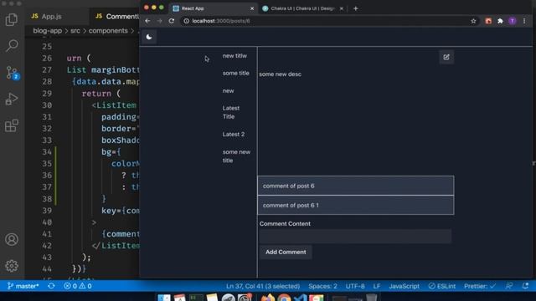Click the src breadcrumb
Screen dimensions: 536x301
[75, 31]
